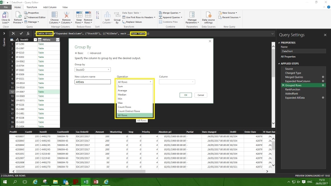Open the gear icon beside Grouped Rows step
The width and height of the screenshot is (331, 186).
[323, 85]
